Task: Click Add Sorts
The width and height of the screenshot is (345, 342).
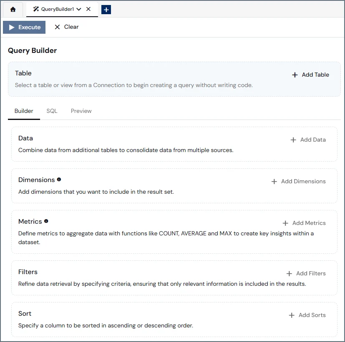Action: (x=307, y=315)
